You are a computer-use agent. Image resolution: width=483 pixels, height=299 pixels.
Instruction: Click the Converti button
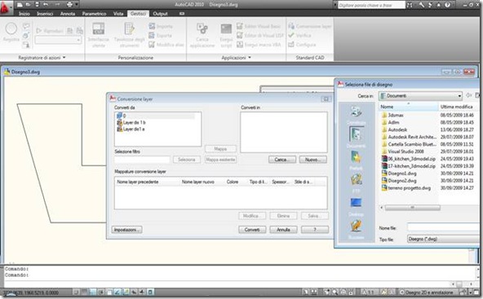(252, 230)
